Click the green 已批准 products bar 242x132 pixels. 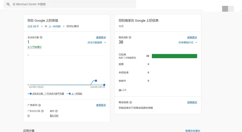coord(174,56)
